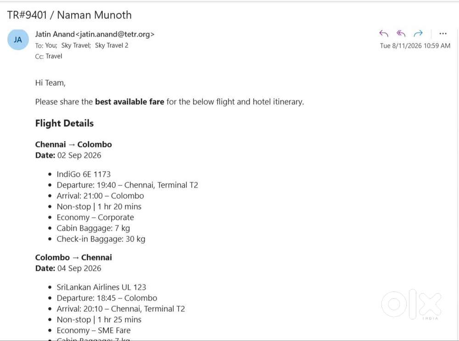The image size is (459, 341).
Task: Click the "Sky Travel" recipient
Action: 76,45
